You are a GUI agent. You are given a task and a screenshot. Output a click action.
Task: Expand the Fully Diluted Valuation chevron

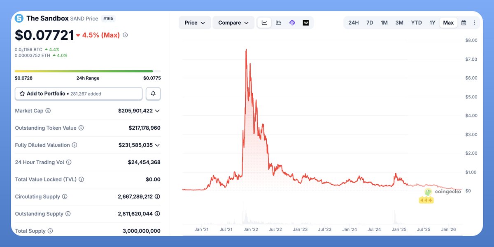click(157, 145)
